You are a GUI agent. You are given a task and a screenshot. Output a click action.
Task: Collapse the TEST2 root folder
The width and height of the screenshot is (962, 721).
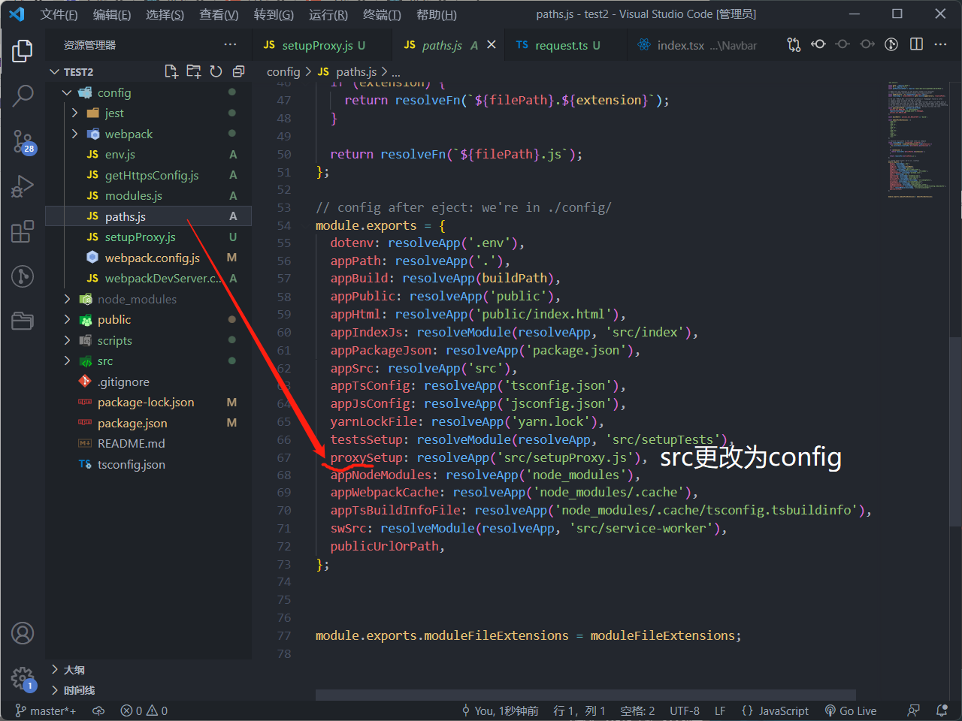[x=54, y=72]
